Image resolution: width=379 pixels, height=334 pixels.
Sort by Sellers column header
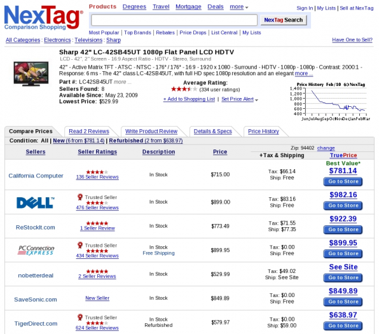pos(36,152)
